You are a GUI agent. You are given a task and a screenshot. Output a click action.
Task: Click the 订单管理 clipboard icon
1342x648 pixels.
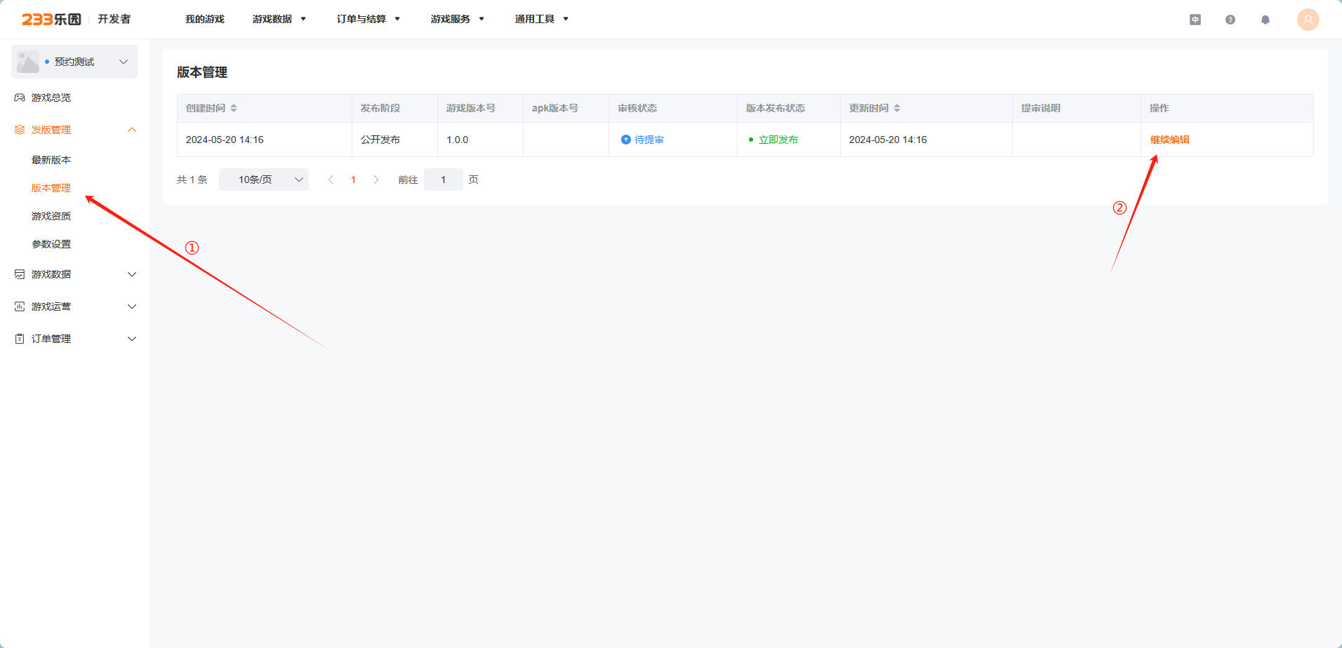pyautogui.click(x=20, y=339)
